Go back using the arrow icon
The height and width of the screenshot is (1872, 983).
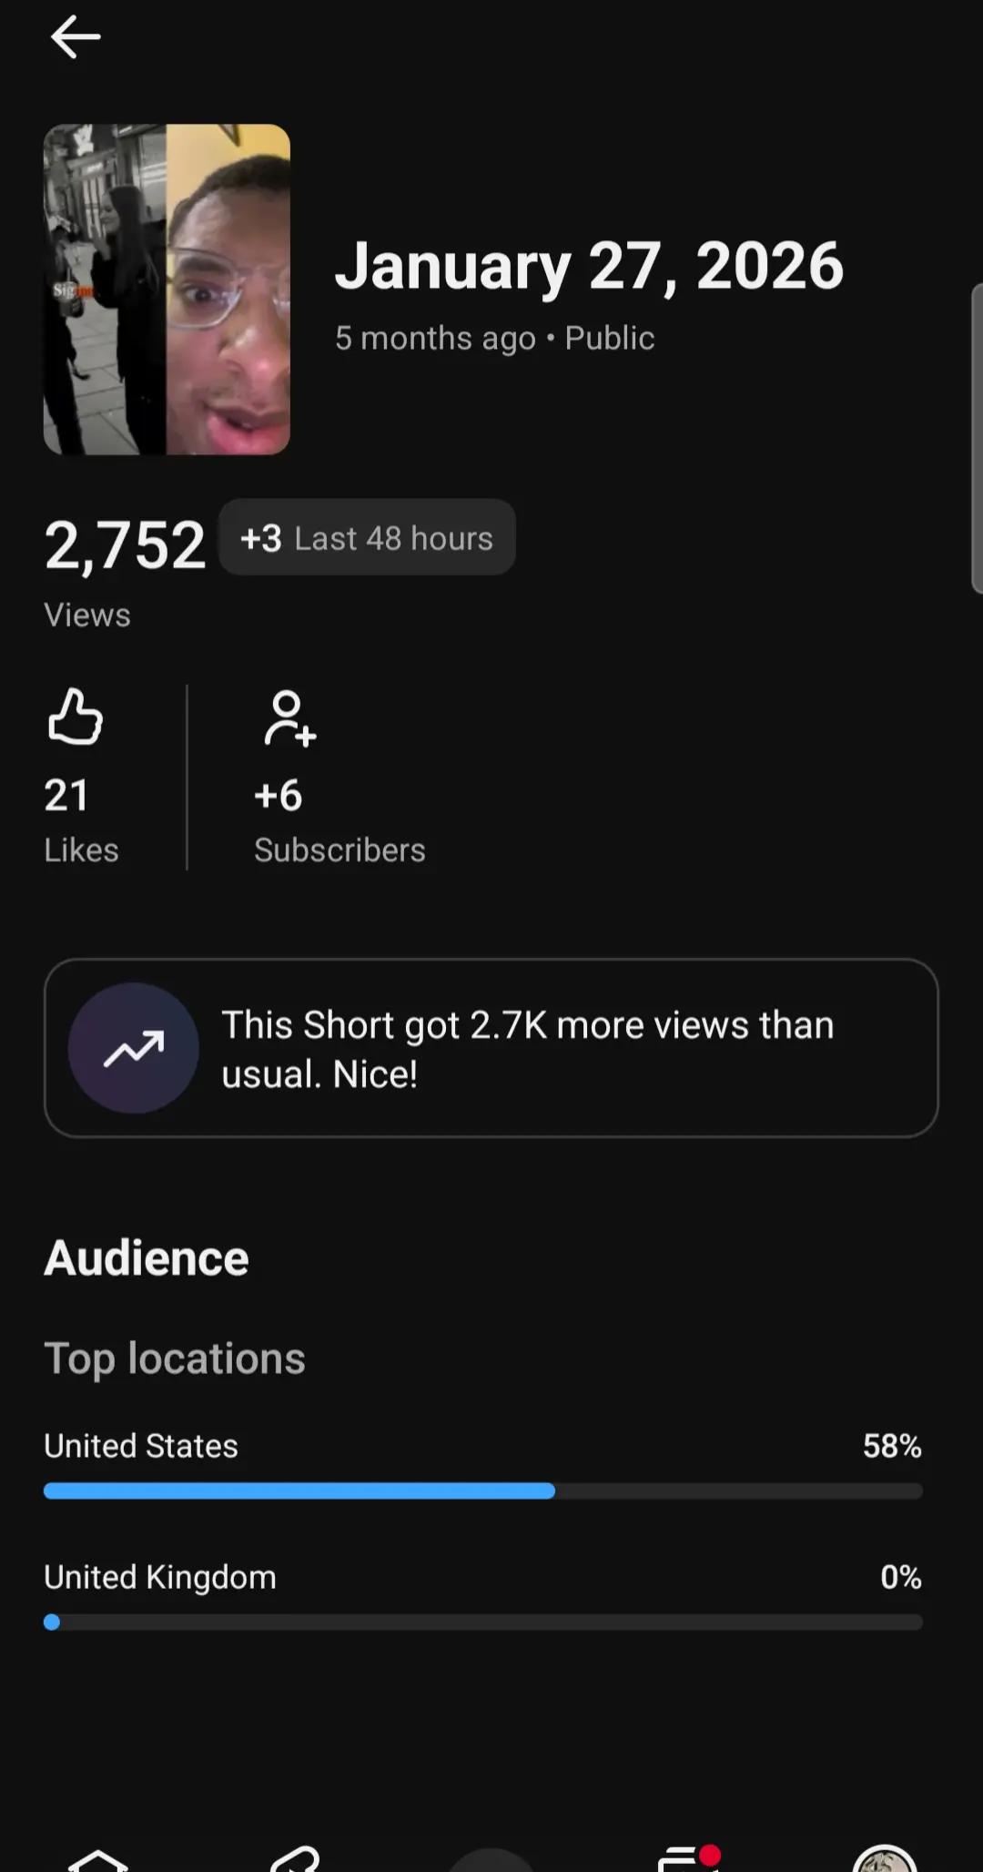(x=76, y=37)
